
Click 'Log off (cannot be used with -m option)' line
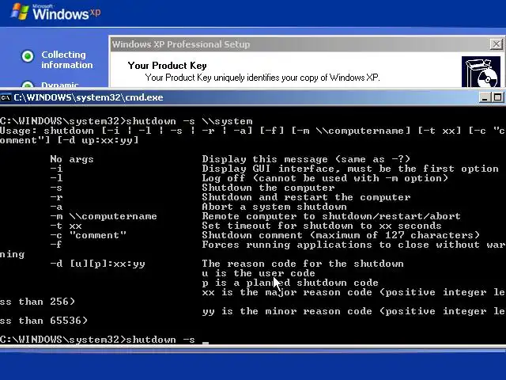point(325,178)
